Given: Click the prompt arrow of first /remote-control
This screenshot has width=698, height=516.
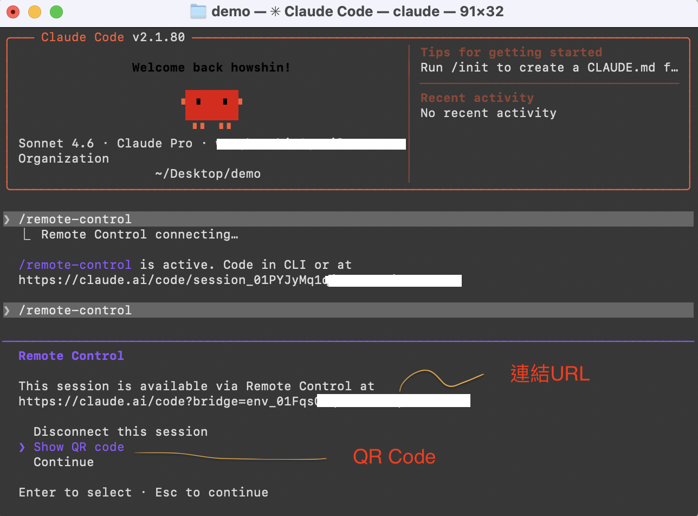Looking at the screenshot, I should coord(7,219).
